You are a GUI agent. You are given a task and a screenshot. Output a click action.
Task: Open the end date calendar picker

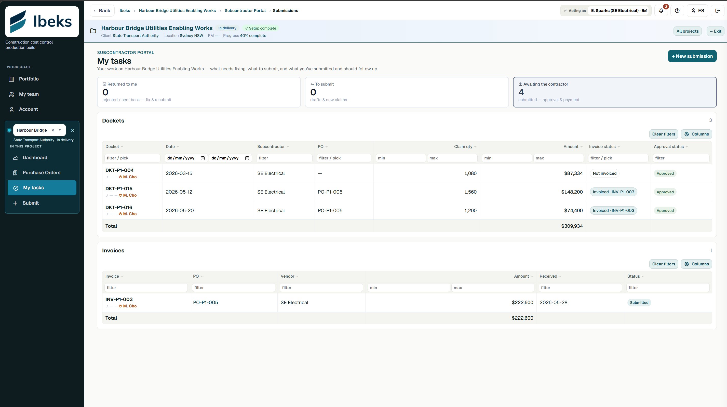click(x=247, y=158)
